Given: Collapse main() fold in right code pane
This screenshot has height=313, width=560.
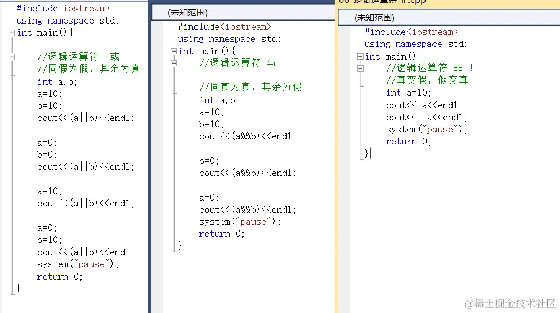Looking at the screenshot, I should tap(360, 56).
